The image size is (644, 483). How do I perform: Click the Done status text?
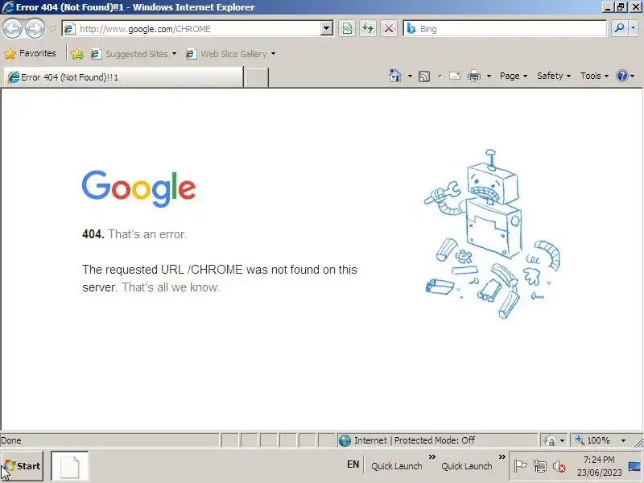coord(11,440)
